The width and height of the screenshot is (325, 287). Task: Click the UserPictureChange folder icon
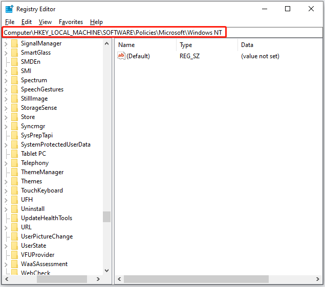coord(14,236)
